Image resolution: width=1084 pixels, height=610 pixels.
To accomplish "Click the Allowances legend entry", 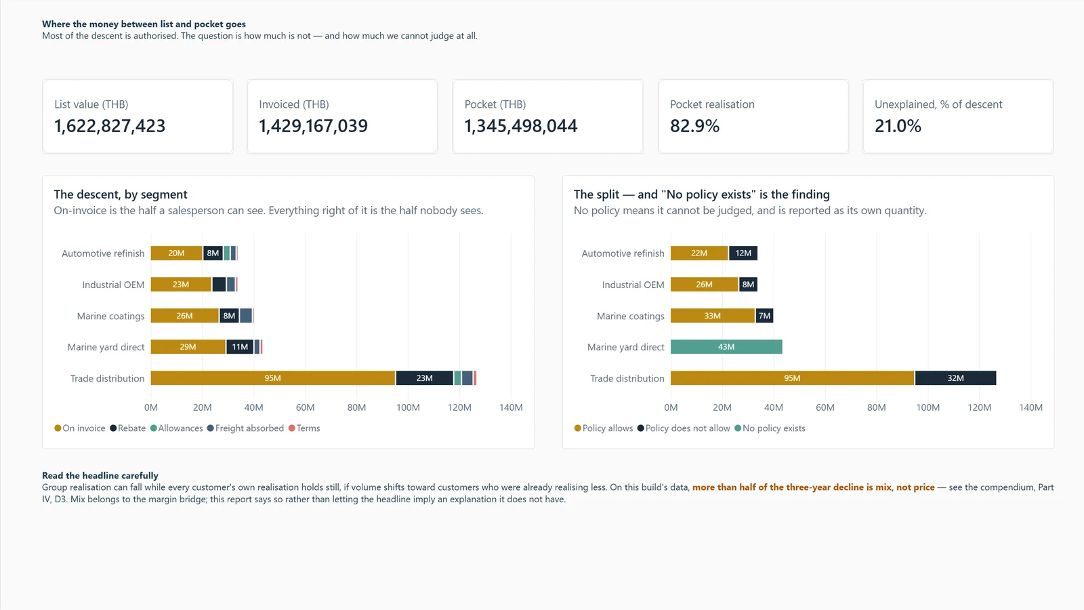I will pyautogui.click(x=177, y=428).
